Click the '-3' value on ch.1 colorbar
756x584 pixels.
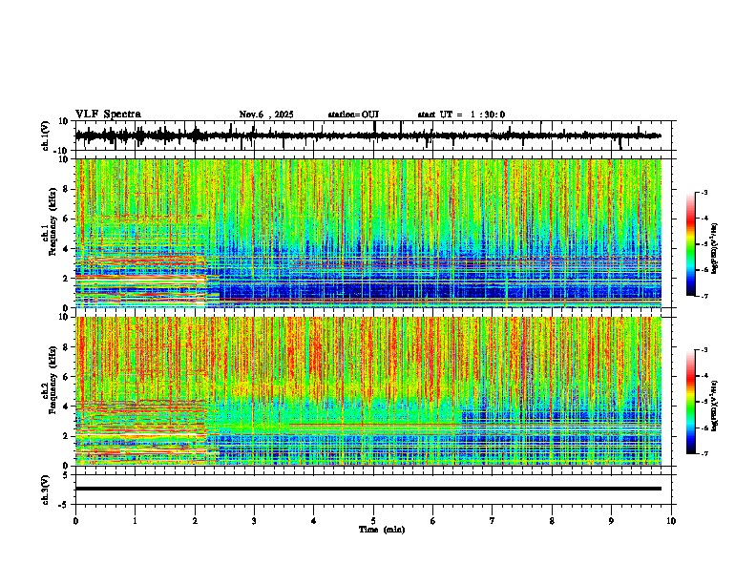[704, 193]
